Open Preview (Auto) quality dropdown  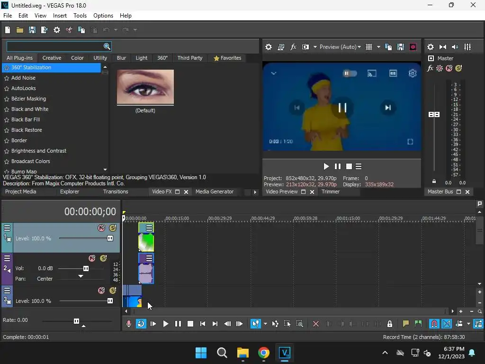tap(340, 47)
